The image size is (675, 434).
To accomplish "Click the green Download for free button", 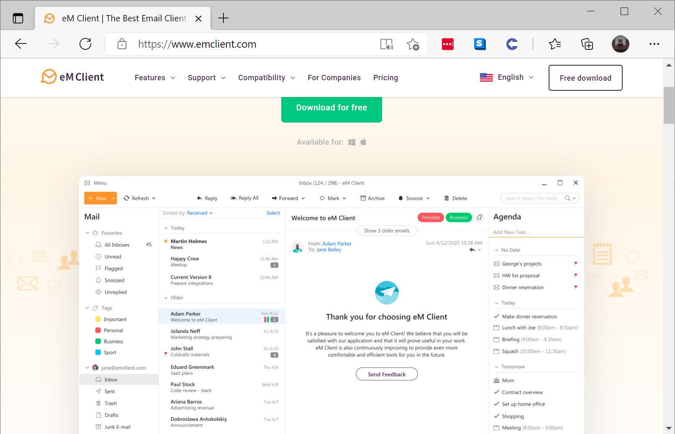I will coord(331,109).
